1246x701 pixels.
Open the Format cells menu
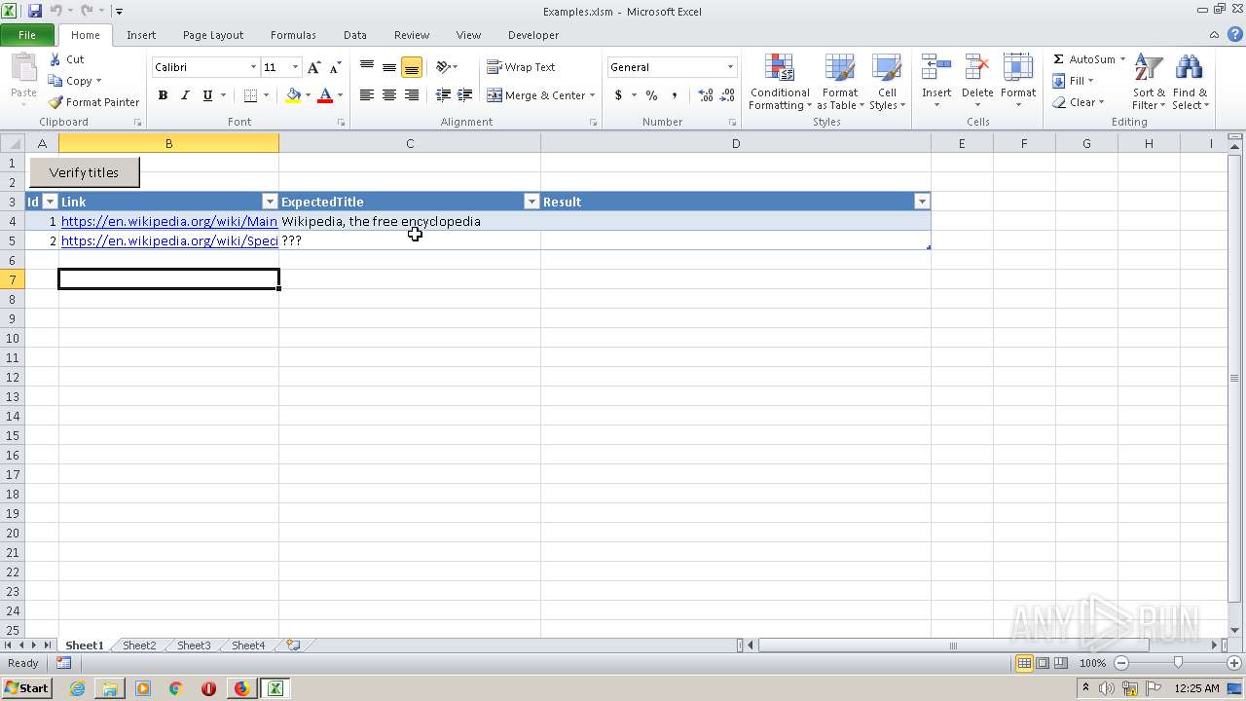(1018, 82)
